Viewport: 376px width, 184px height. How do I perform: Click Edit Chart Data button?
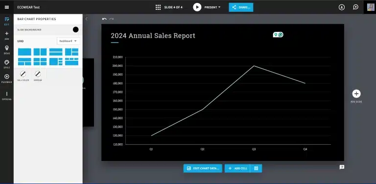(203, 168)
